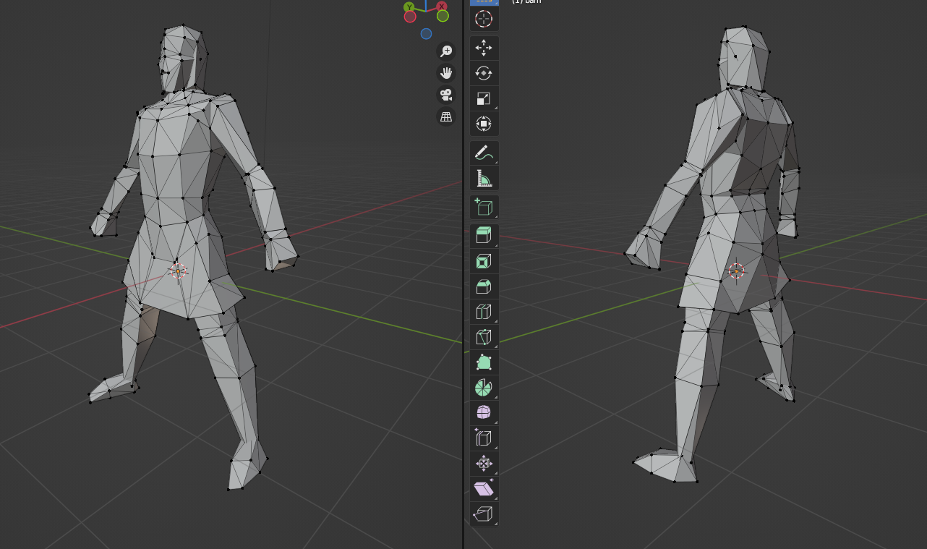Choose the Edge Slide tool
The height and width of the screenshot is (549, 927).
click(484, 438)
